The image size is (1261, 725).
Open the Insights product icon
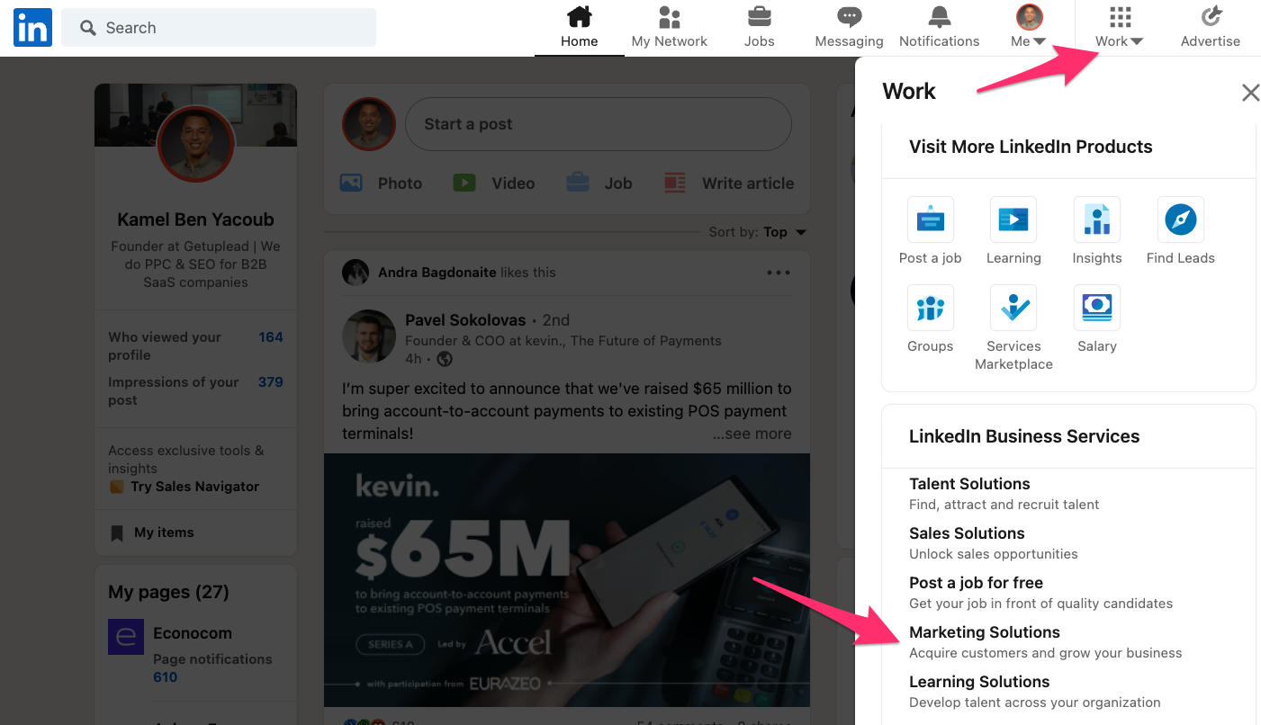[1097, 219]
